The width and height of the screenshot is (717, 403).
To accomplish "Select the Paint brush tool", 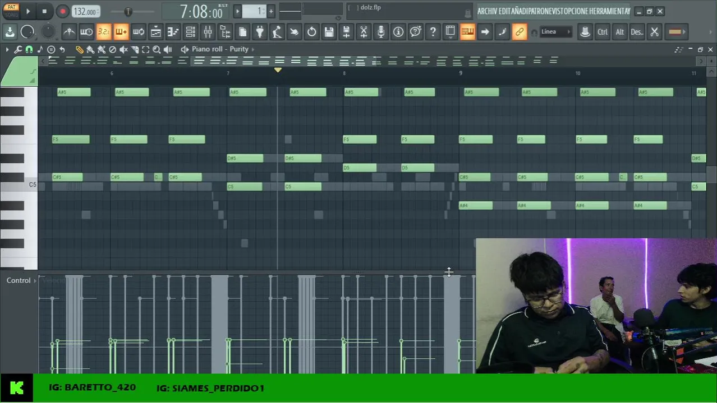I will point(90,49).
